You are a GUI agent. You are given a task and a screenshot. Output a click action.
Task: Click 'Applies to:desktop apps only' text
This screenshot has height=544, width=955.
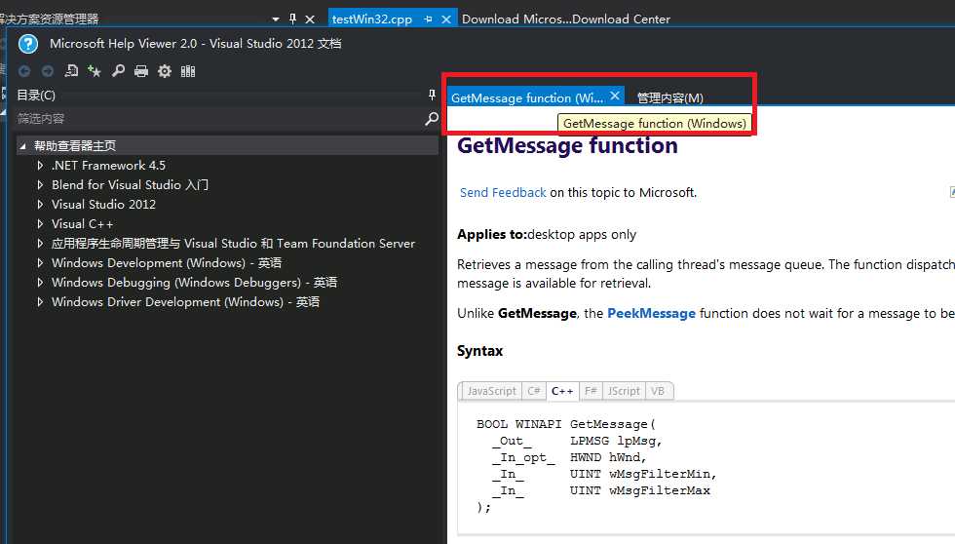[x=547, y=235]
